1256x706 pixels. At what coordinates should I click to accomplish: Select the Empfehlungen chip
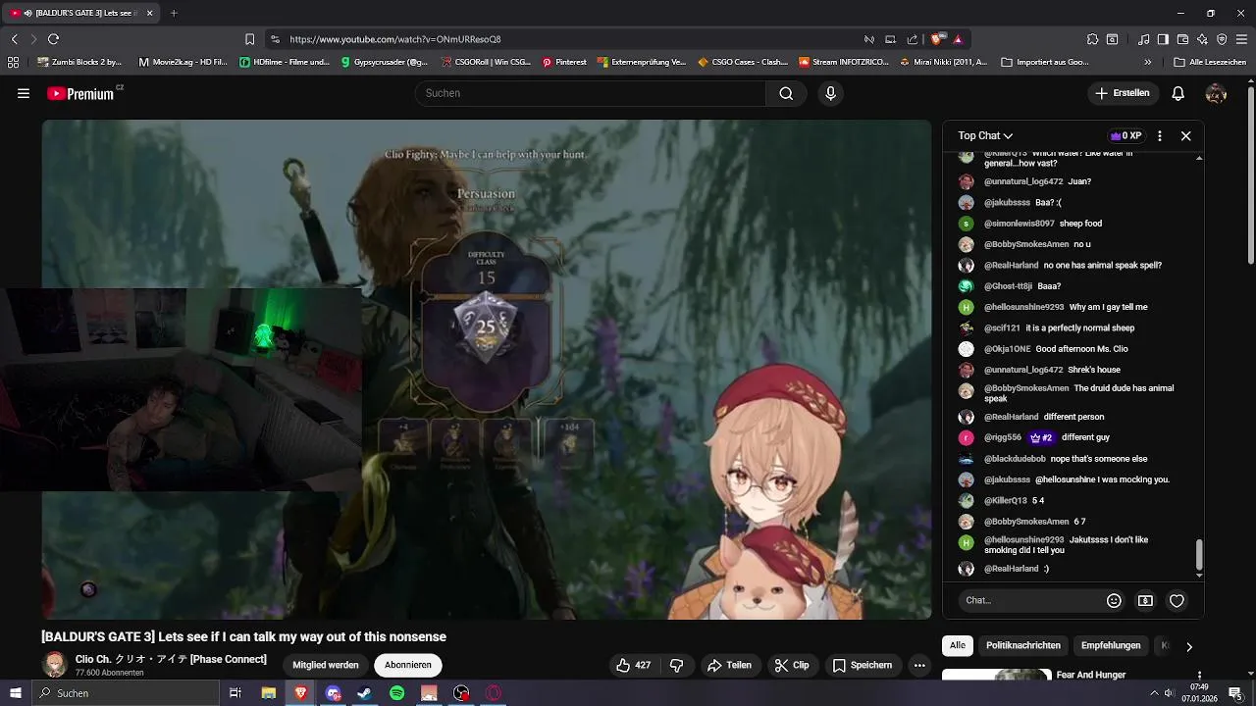point(1111,645)
